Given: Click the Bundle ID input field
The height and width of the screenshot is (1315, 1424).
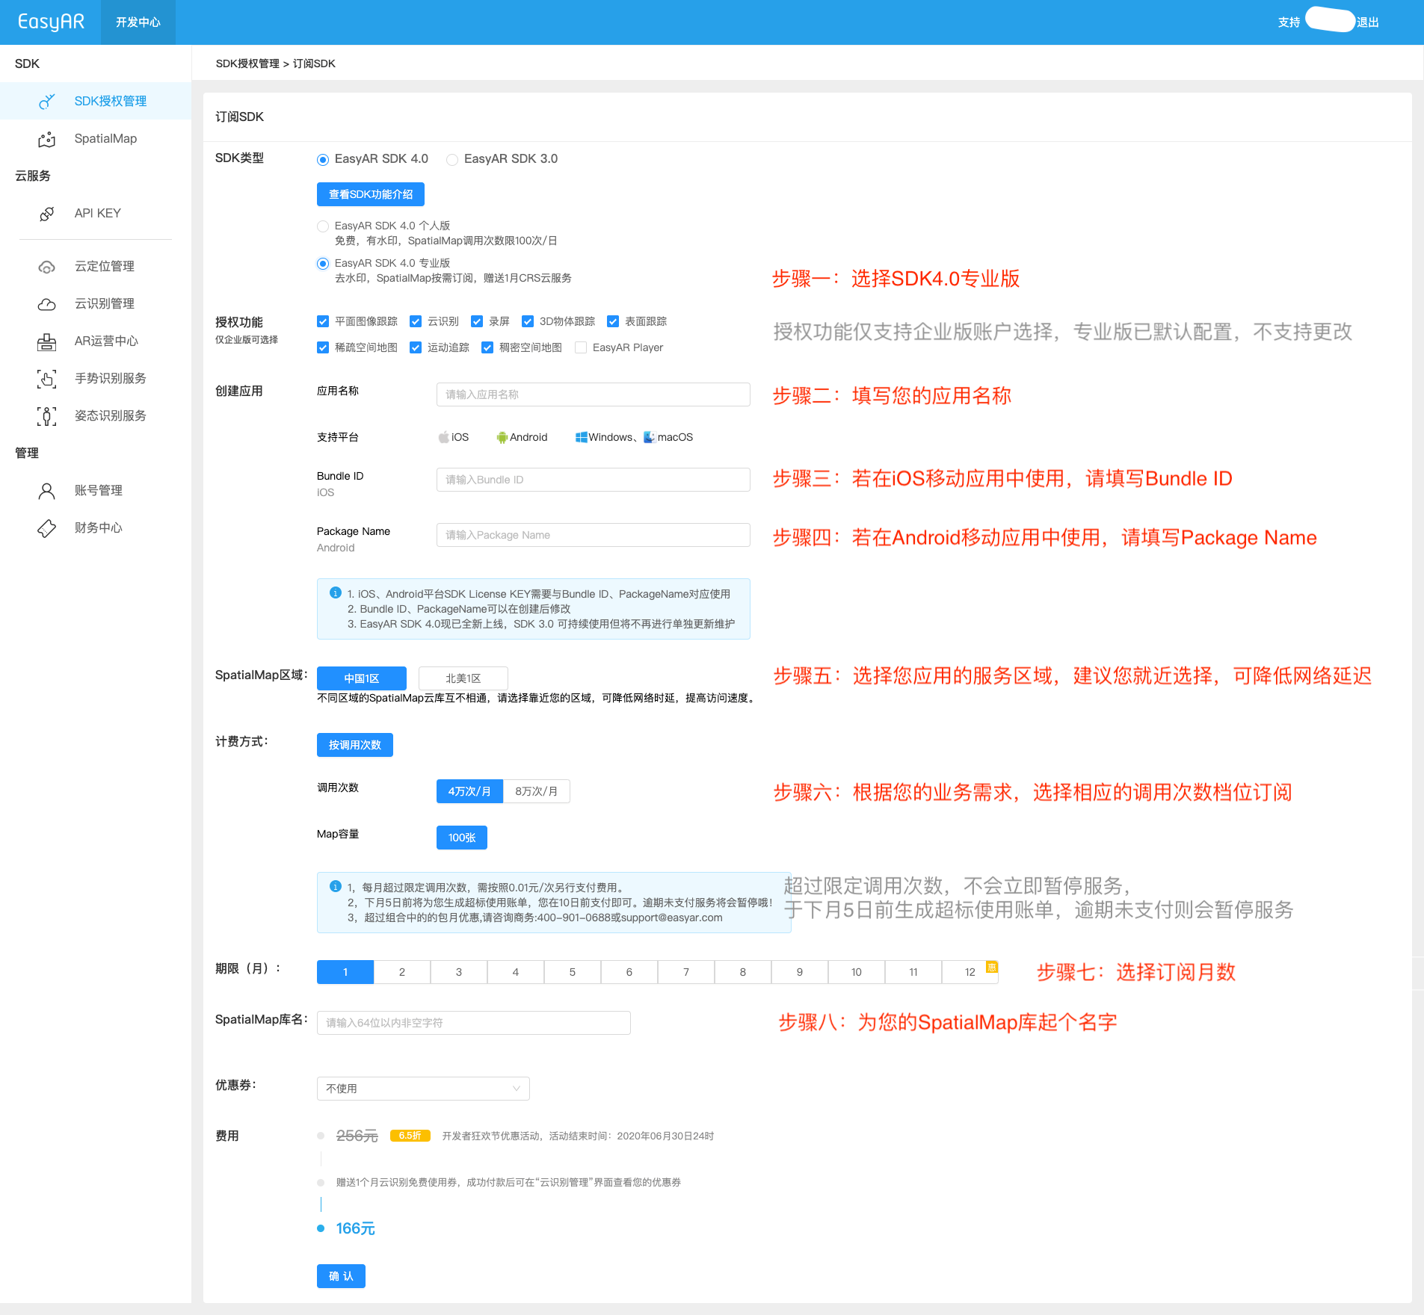Looking at the screenshot, I should pyautogui.click(x=594, y=480).
